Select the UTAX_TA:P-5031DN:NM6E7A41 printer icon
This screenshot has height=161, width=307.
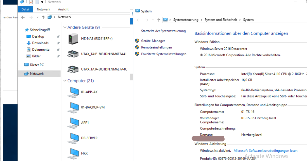coord(73,54)
